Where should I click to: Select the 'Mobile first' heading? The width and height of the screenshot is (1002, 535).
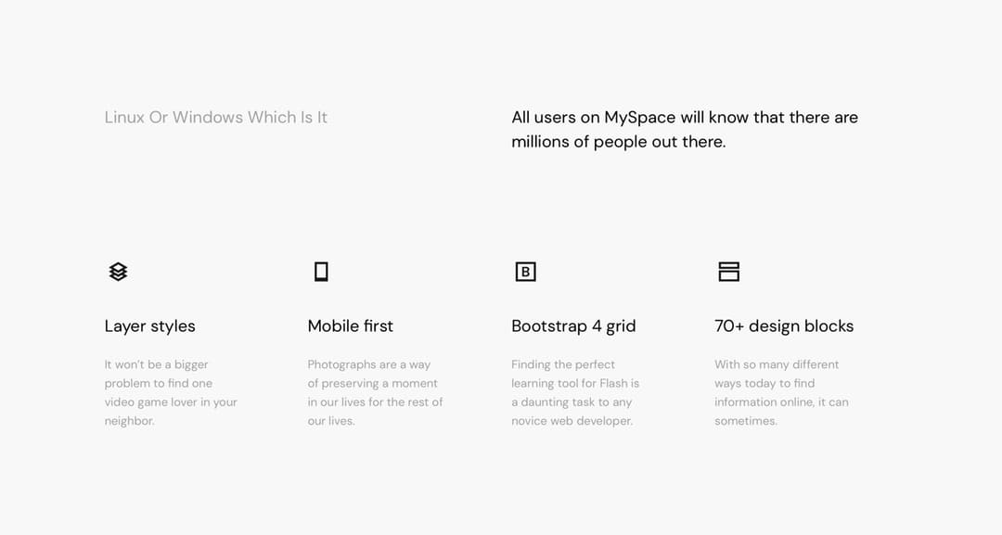pos(350,326)
